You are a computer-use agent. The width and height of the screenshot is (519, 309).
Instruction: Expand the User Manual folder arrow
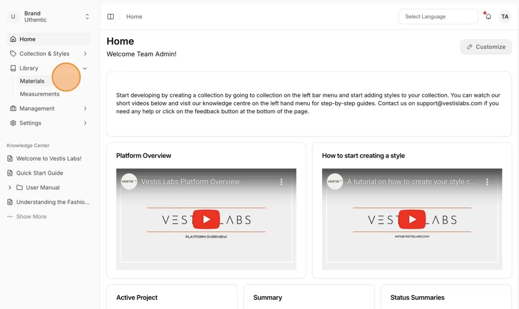click(10, 188)
